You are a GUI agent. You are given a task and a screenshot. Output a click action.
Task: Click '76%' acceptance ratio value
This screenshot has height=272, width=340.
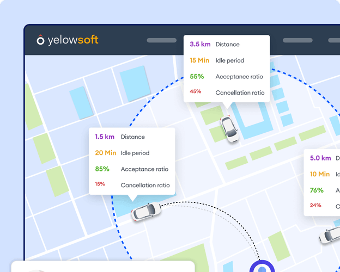tap(317, 190)
